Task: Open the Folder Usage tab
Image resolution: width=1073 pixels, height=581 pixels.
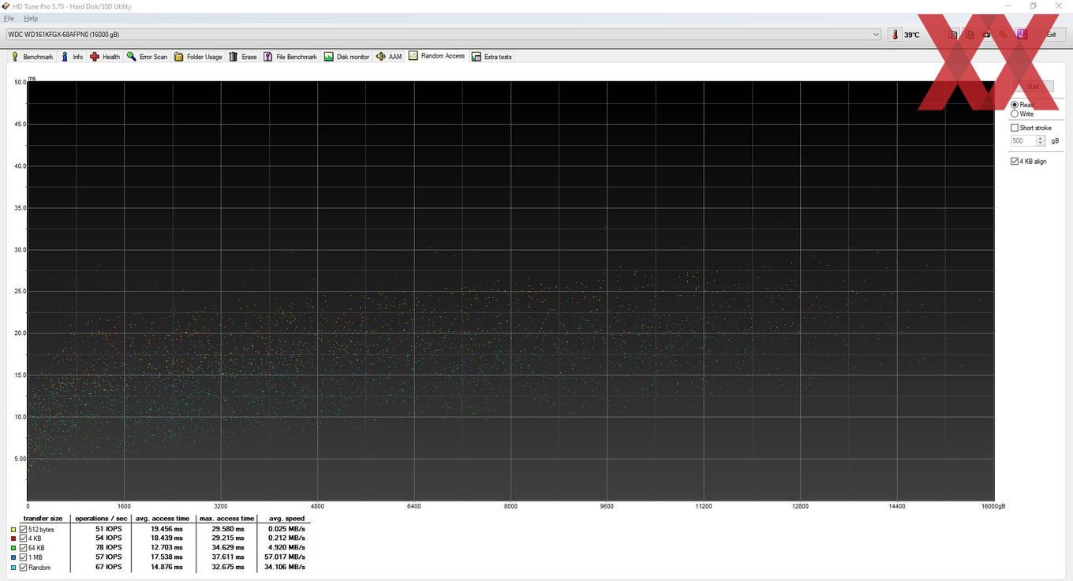Action: [x=199, y=57]
